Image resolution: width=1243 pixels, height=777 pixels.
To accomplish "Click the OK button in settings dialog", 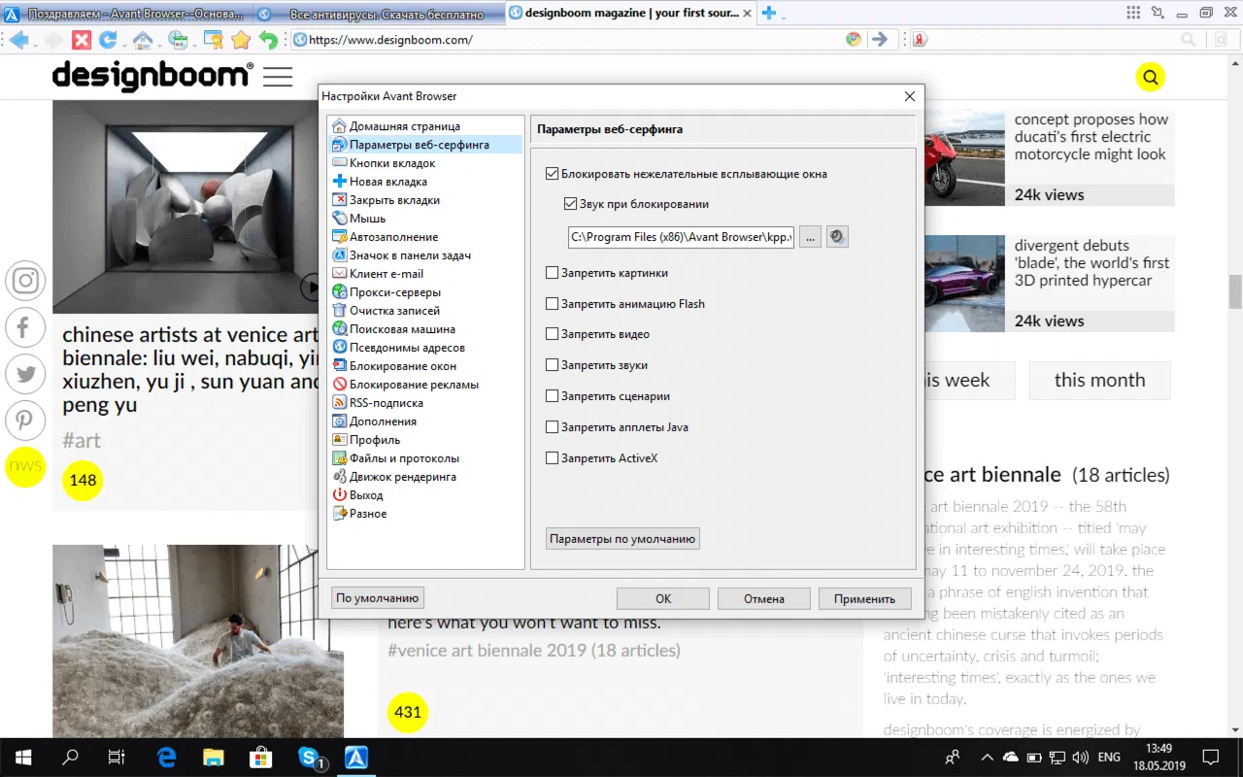I will click(x=663, y=598).
